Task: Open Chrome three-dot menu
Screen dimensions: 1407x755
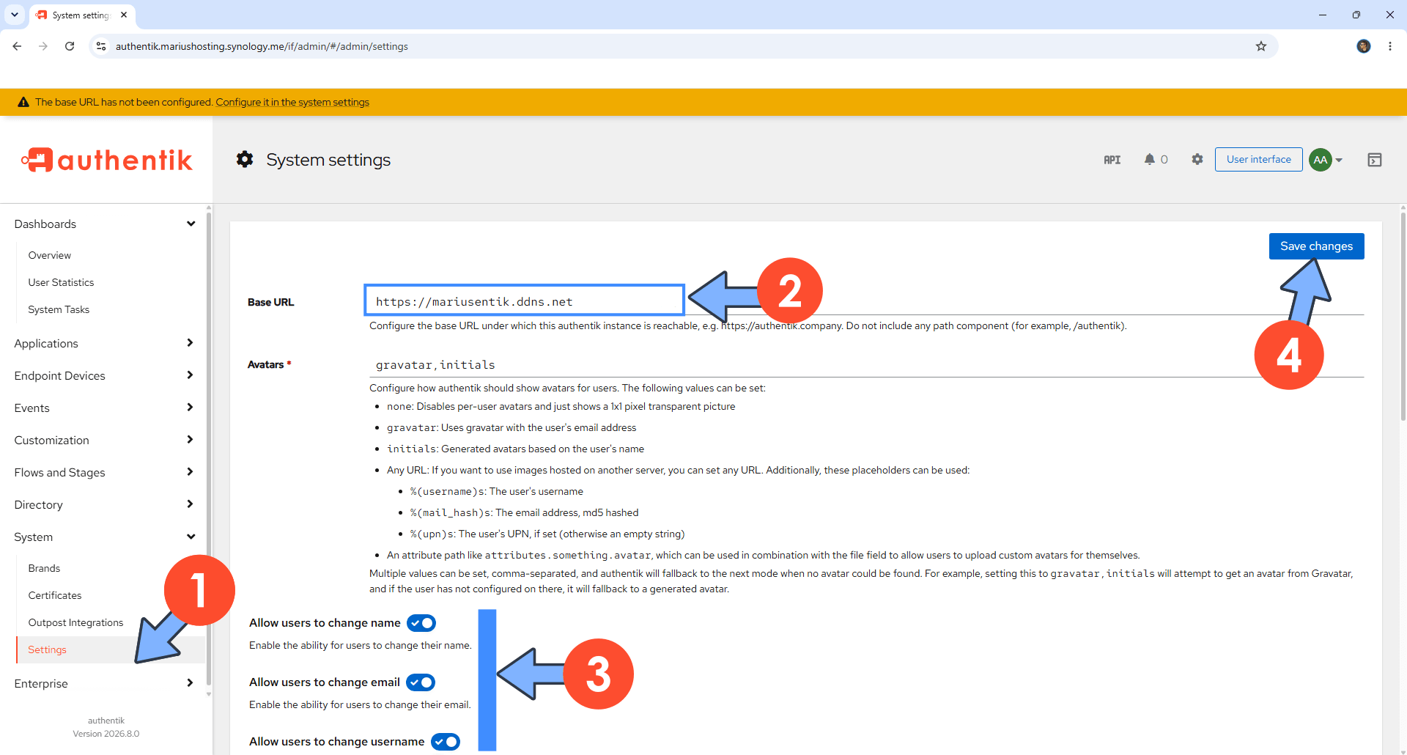Action: 1390,46
